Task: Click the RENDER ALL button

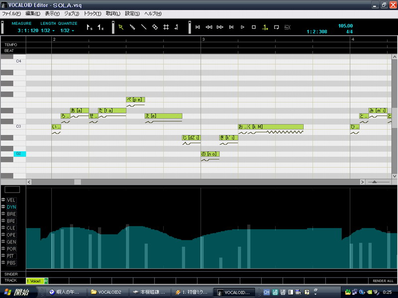Action: [383, 281]
